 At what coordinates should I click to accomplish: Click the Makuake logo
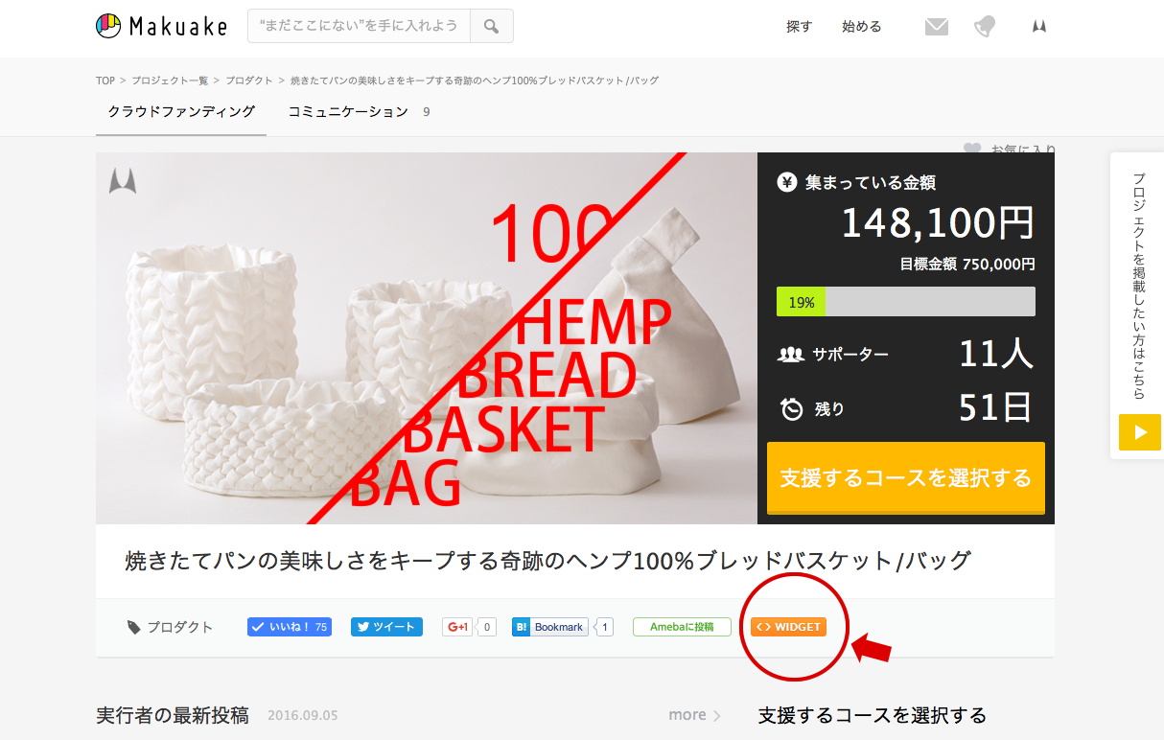[x=161, y=26]
